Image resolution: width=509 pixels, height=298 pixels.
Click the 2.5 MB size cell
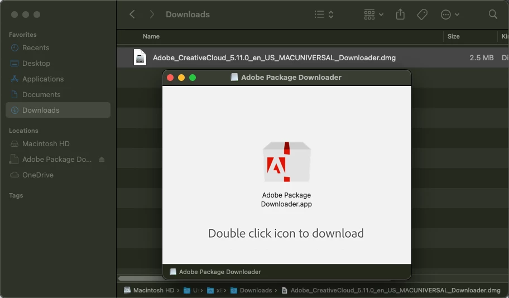(482, 58)
